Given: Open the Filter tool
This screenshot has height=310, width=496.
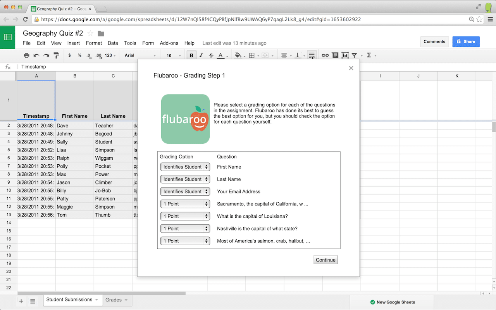Looking at the screenshot, I should tap(354, 55).
